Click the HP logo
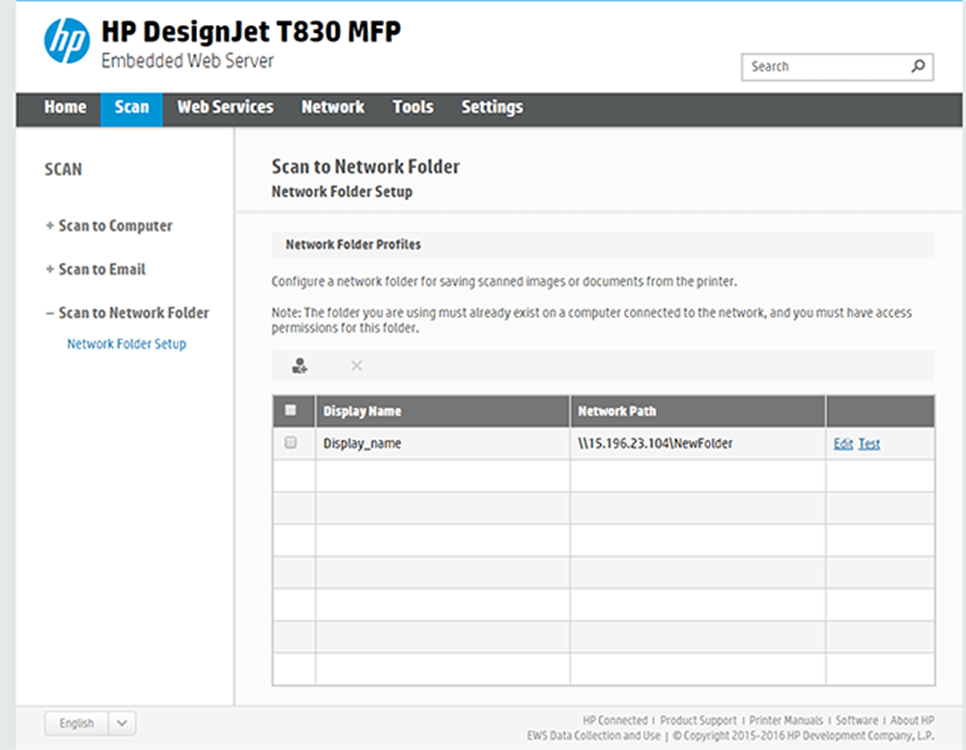The height and width of the screenshot is (750, 966). (x=67, y=42)
